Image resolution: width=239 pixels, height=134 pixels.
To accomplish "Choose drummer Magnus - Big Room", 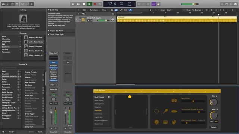I will (x=34, y=37).
